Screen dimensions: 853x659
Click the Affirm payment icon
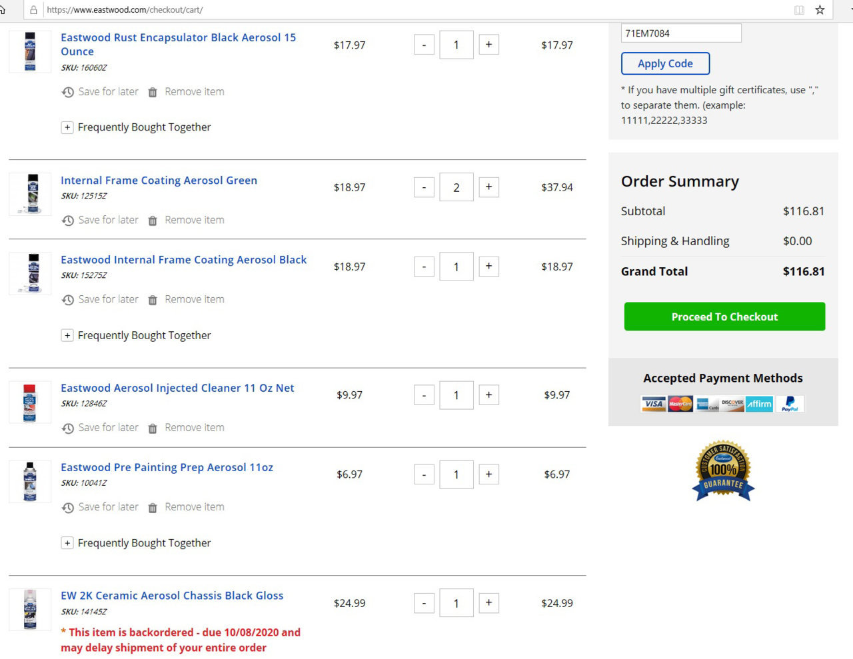759,404
